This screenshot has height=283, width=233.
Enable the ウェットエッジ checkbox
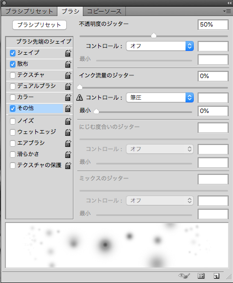(13, 132)
